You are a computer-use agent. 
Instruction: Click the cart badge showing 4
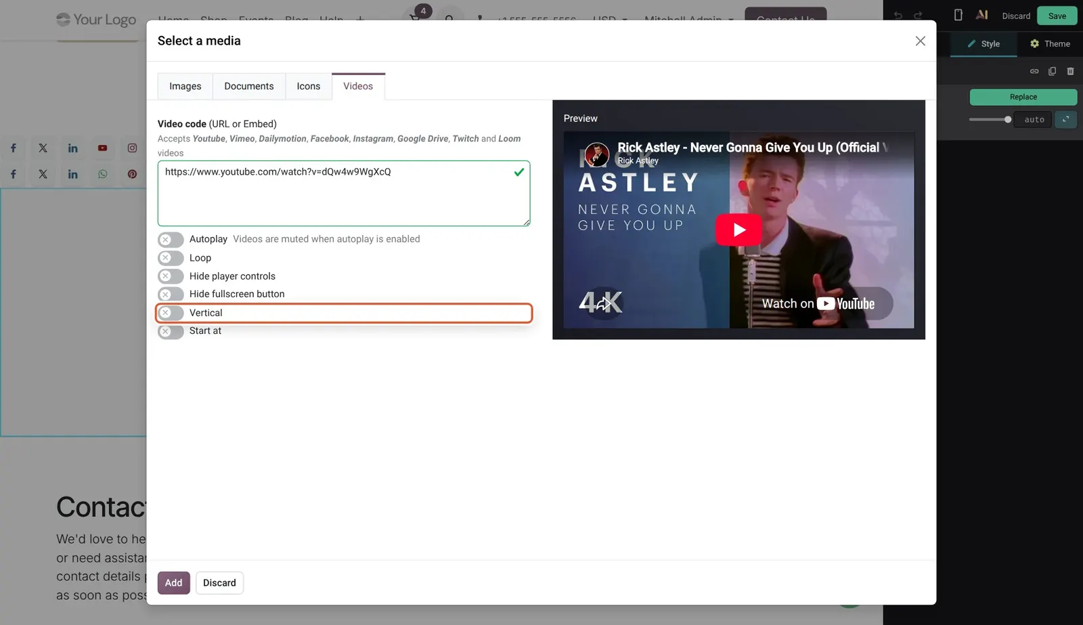(423, 11)
